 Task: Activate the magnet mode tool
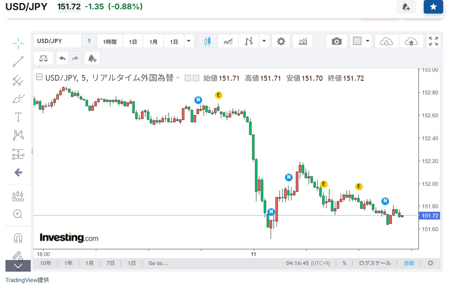pyautogui.click(x=18, y=237)
